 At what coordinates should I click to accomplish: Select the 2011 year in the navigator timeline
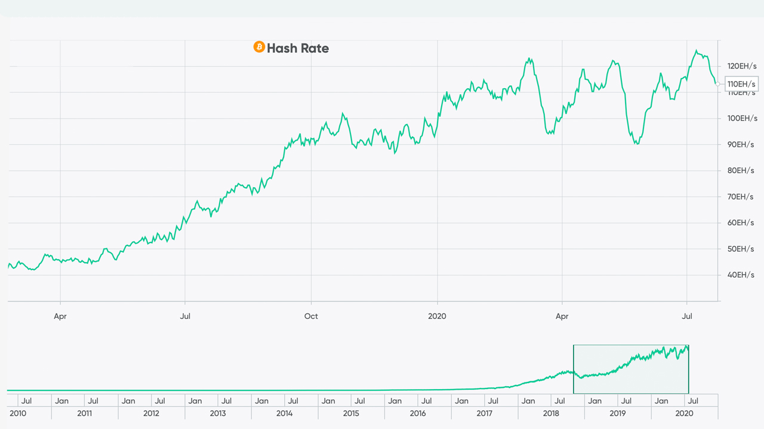[84, 413]
